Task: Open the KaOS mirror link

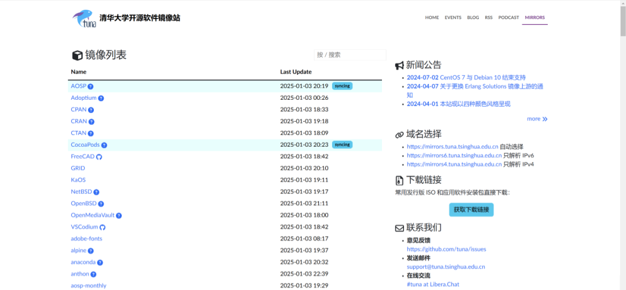Action: [x=78, y=180]
